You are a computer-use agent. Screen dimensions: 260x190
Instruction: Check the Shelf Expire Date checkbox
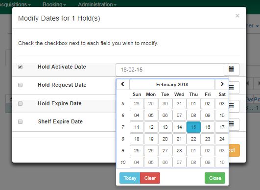[x=20, y=122]
